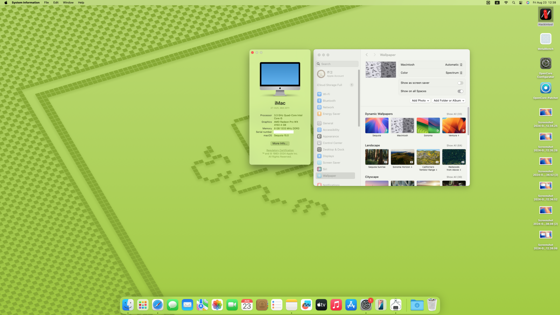The height and width of the screenshot is (315, 560).
Task: Launch Safari from the Dock
Action: [158, 305]
